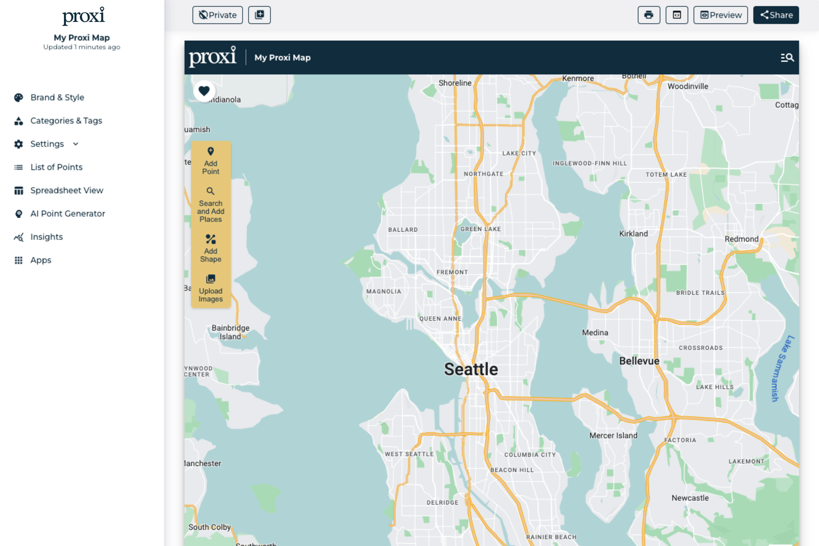This screenshot has width=819, height=546.
Task: Click the print map icon
Action: (x=649, y=15)
